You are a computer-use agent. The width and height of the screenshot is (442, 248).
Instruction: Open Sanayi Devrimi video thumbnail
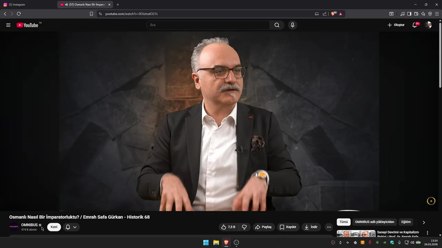point(356,234)
